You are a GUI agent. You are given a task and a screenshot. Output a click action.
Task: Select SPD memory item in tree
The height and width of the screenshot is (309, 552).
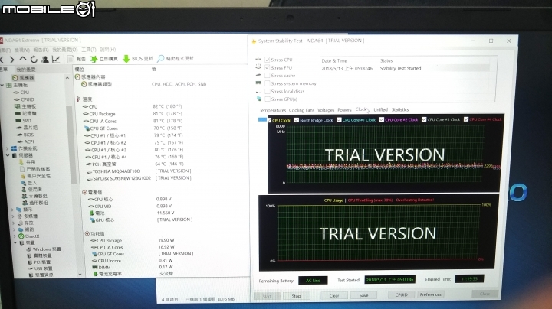pyautogui.click(x=27, y=120)
